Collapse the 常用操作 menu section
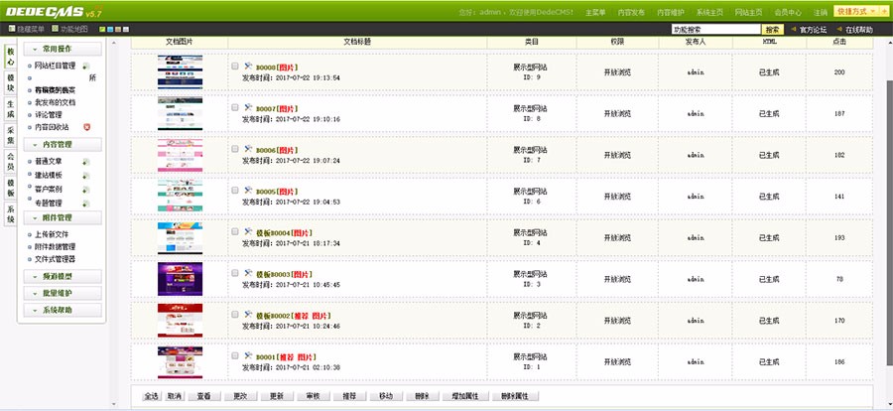This screenshot has width=893, height=411. [64, 48]
